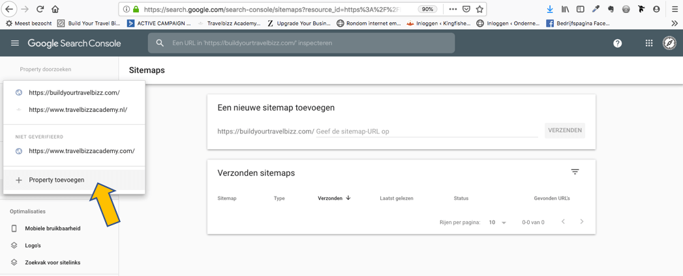Click the sitemap-URL input field
The height and width of the screenshot is (276, 683).
click(x=427, y=131)
